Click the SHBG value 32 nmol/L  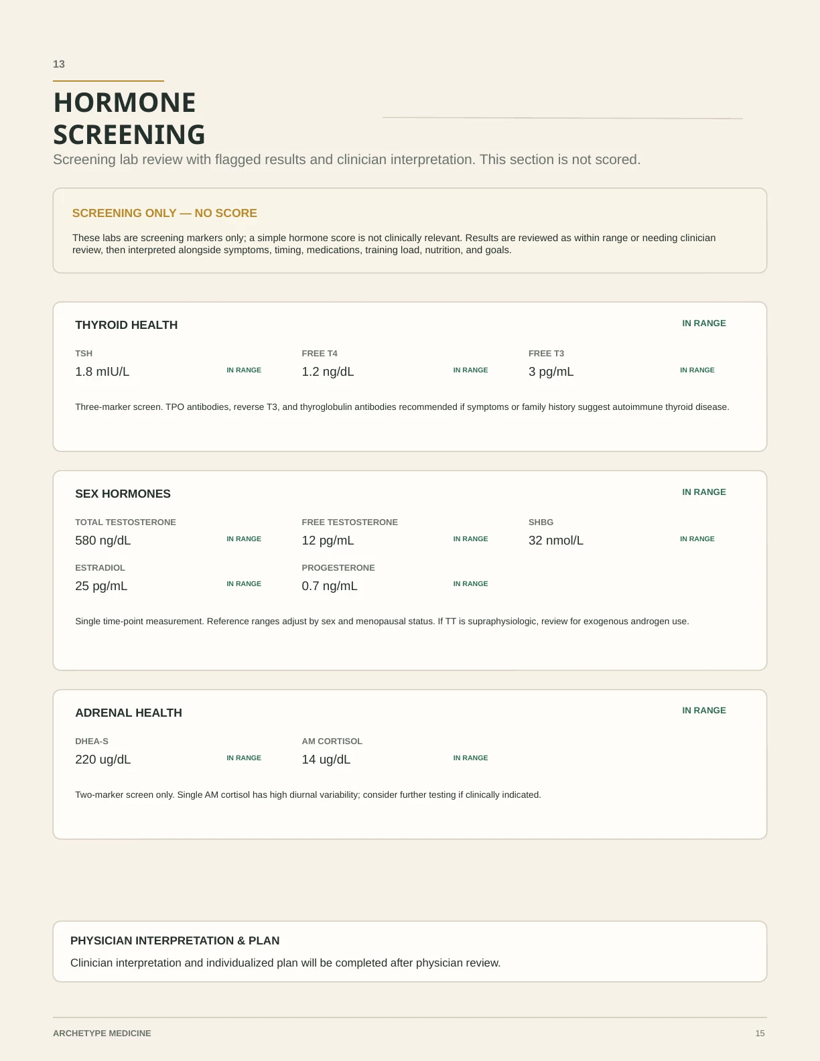click(556, 541)
